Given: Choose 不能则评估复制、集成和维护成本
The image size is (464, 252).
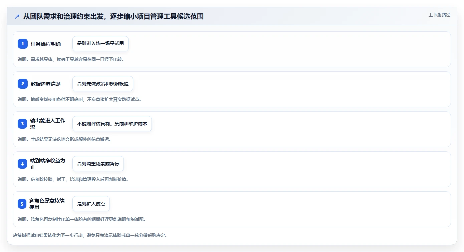Looking at the screenshot, I should pyautogui.click(x=112, y=124).
